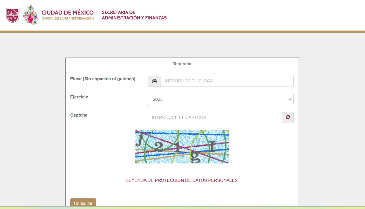Click the pink Ciudad de México map emblem
The width and height of the screenshot is (365, 209).
(30, 15)
